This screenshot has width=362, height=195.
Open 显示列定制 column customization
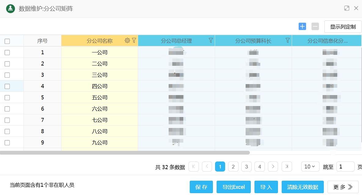343,27
